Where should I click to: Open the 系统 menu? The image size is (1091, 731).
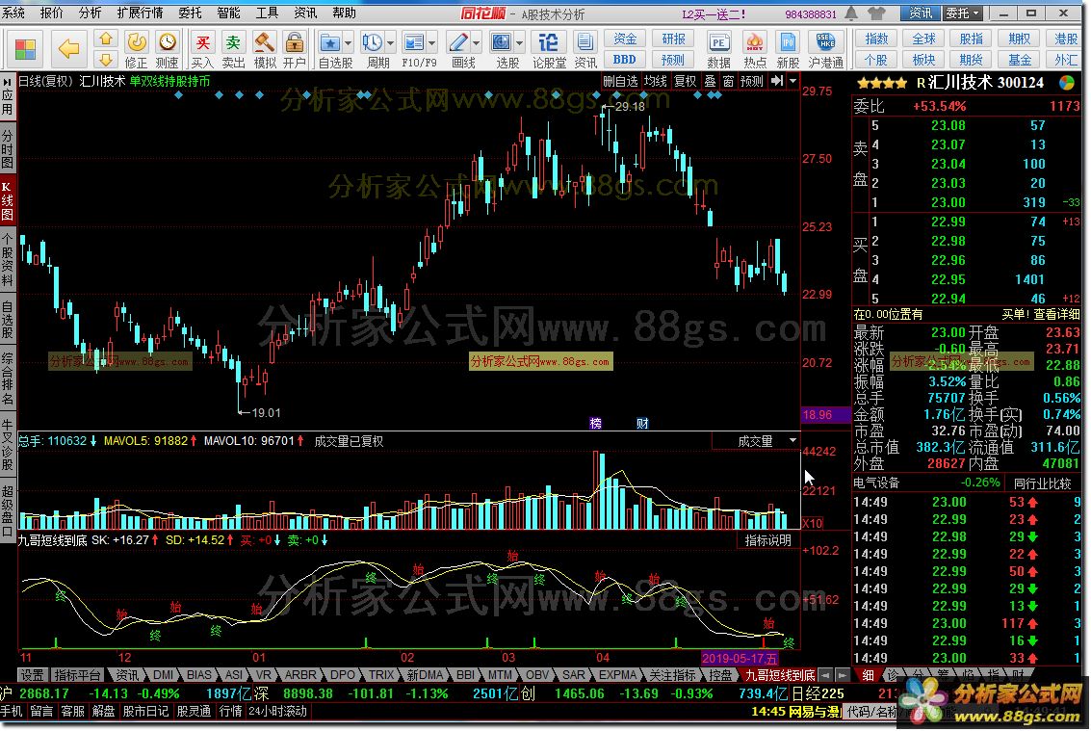tap(13, 13)
